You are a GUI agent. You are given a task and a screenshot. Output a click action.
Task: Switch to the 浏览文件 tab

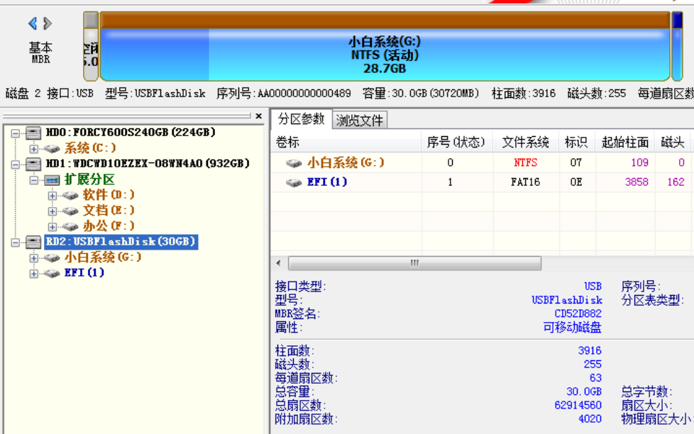click(x=360, y=121)
